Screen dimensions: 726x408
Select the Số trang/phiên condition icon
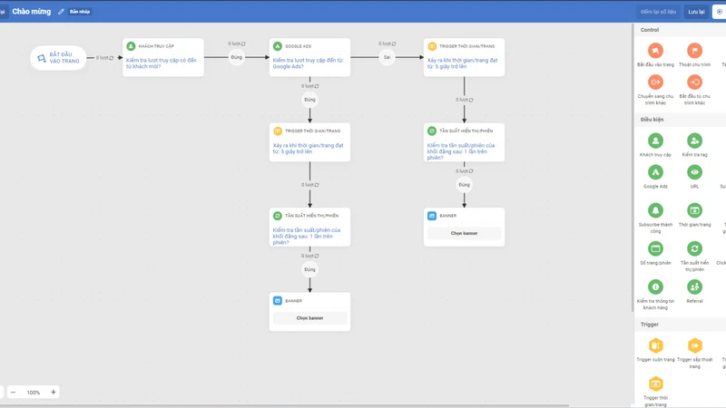click(x=655, y=248)
